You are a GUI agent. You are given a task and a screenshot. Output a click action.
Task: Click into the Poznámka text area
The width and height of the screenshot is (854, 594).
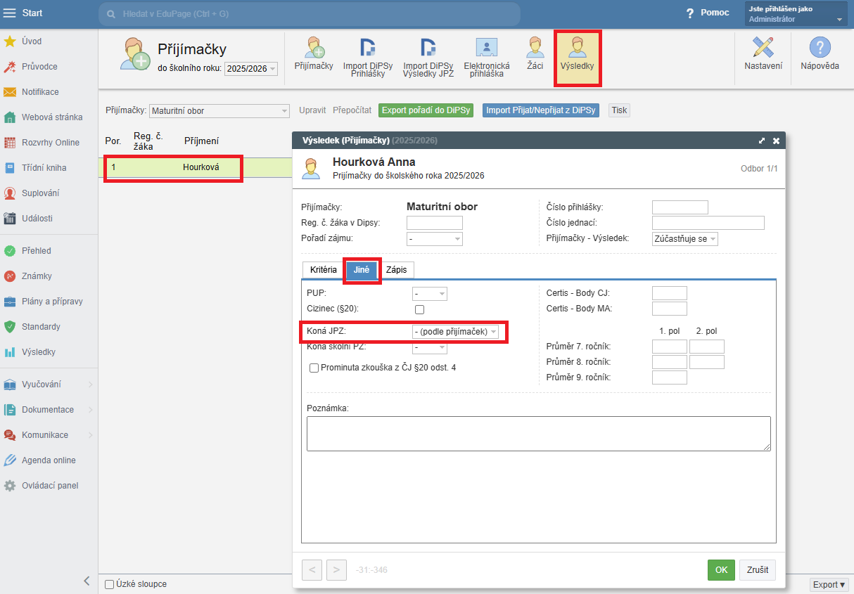538,433
